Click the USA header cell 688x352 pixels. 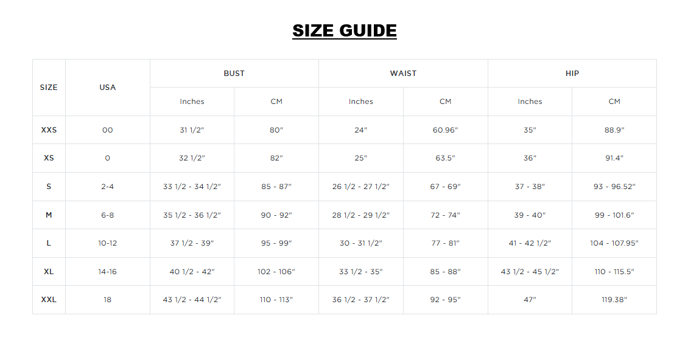108,87
